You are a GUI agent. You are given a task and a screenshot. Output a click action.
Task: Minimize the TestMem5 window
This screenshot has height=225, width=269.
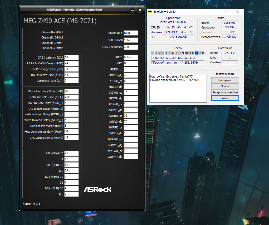coord(214,12)
